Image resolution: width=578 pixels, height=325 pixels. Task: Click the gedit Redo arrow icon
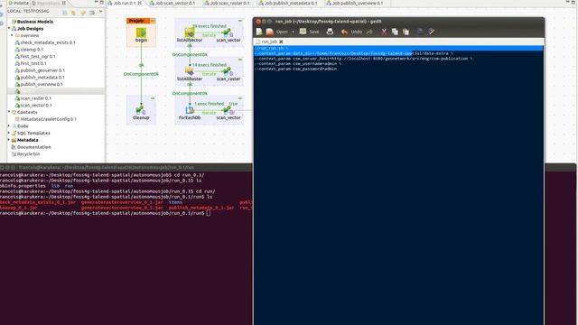(x=369, y=32)
